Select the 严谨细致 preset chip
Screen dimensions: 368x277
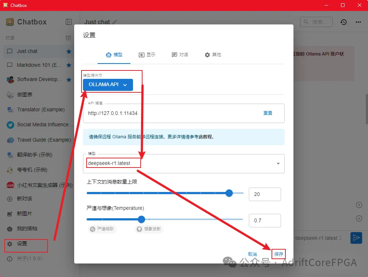click(x=102, y=229)
